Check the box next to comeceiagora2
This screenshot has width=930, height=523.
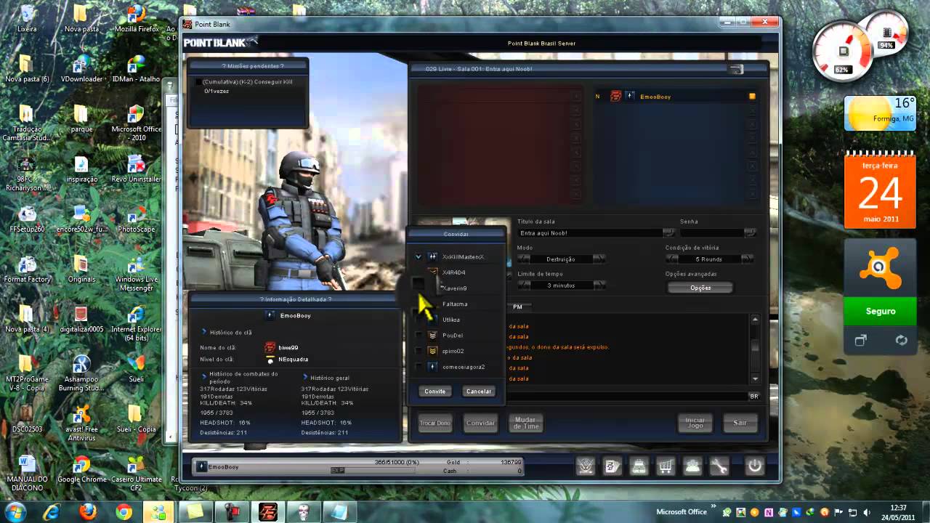(x=418, y=367)
